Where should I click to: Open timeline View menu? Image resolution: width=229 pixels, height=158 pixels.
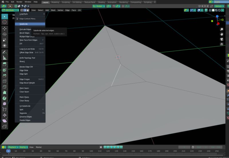pos(31,147)
